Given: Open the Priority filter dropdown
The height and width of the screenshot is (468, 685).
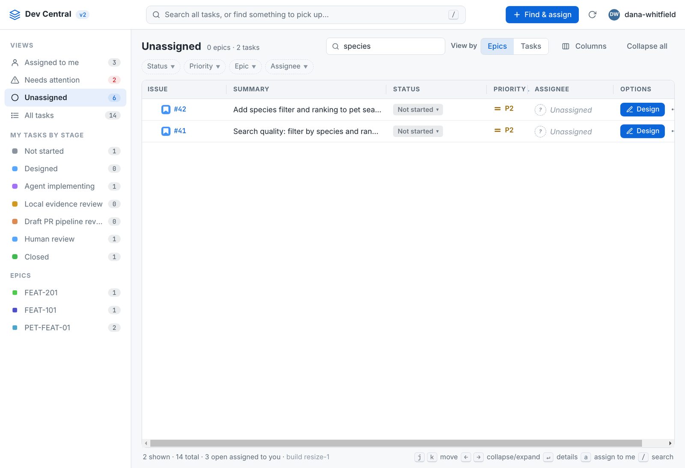Looking at the screenshot, I should 205,66.
